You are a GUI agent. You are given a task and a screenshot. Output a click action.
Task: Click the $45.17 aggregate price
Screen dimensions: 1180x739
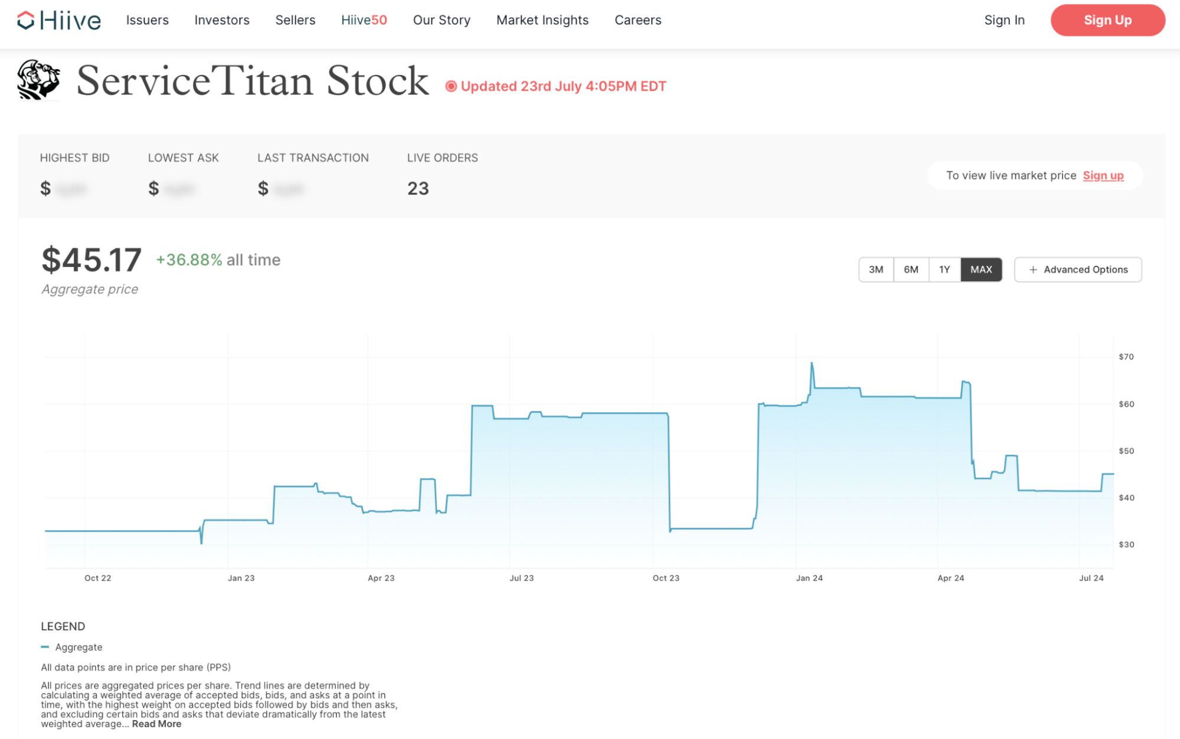[91, 260]
